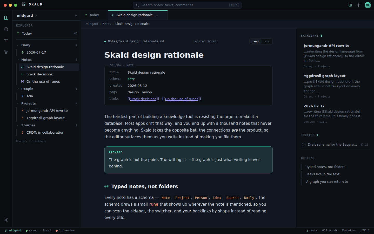The image size is (374, 234).
Task: Click the sync icon beside midgard in status bar
Action: (x=6, y=231)
